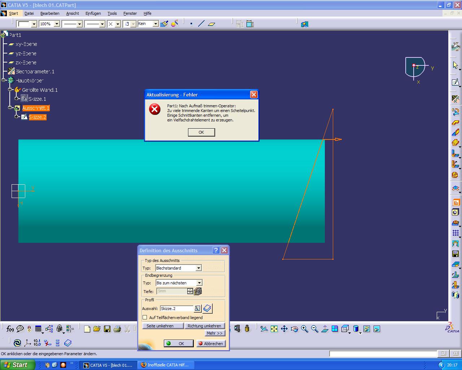Screen dimensions: 462x370
Task: Collapse the Gerollte Wand.1 node
Action: 10,90
